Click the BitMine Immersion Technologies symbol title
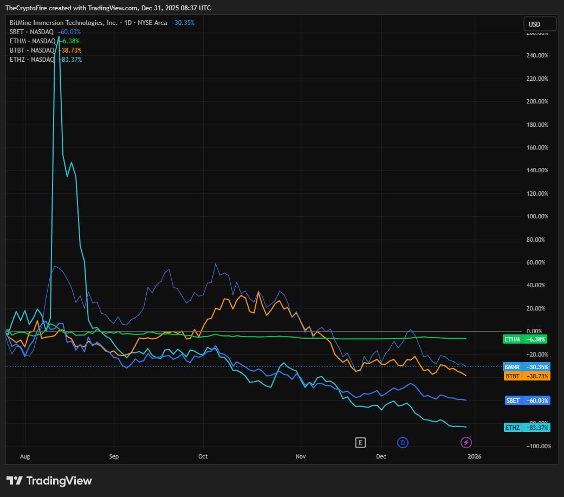The height and width of the screenshot is (497, 564). click(62, 23)
